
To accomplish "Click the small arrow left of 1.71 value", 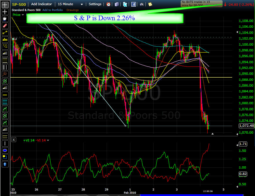I will (x=237, y=145).
